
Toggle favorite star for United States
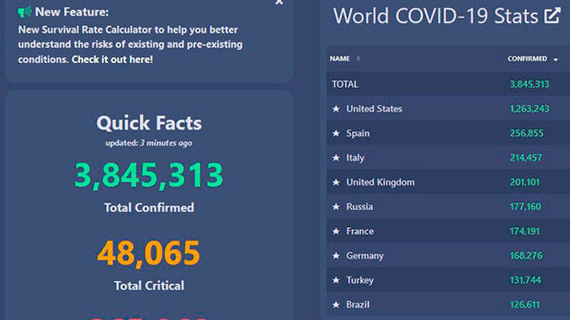coord(336,109)
